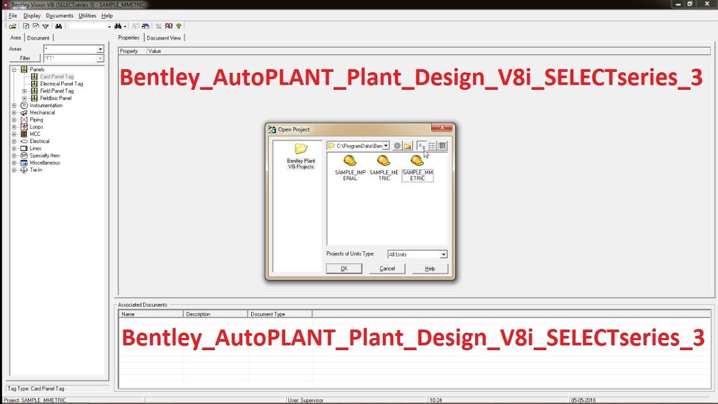
Task: Click the greyed back button in Open Project
Action: (397, 146)
